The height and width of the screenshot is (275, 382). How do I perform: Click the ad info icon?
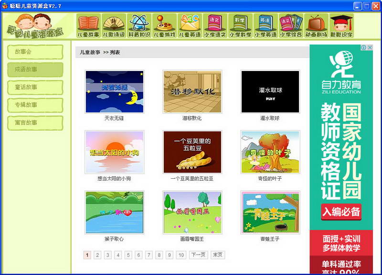coord(363,47)
